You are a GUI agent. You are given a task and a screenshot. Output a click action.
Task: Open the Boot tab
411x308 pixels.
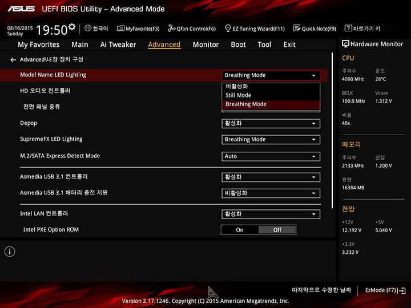[x=238, y=44]
